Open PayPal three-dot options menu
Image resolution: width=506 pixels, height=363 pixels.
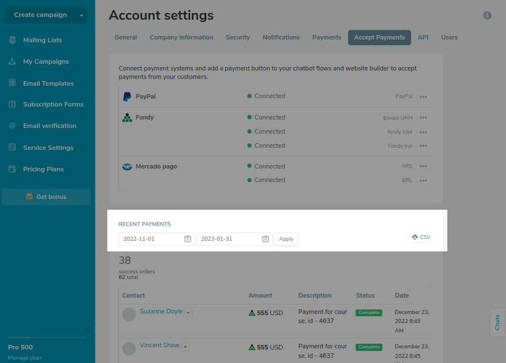[423, 96]
